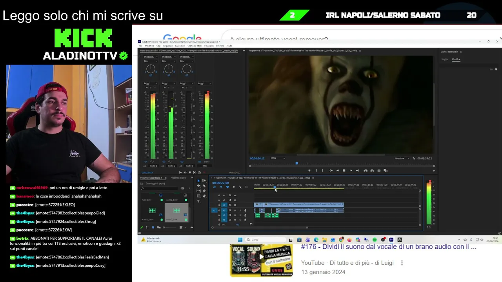Click Mark In in the Program monitor
Screen dimensions: 502x282
316,170
